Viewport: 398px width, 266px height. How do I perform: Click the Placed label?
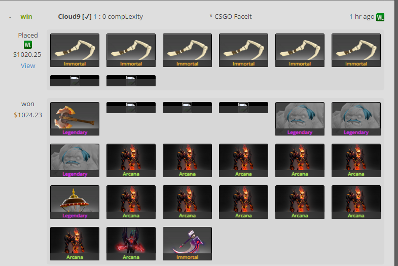click(x=28, y=36)
